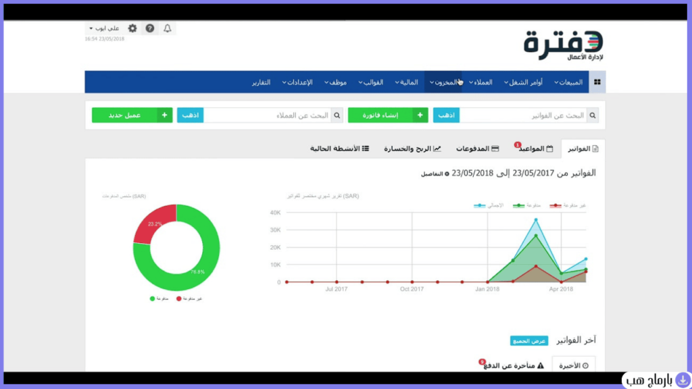The height and width of the screenshot is (389, 692).
Task: Open the settings gear icon
Action: (x=132, y=28)
